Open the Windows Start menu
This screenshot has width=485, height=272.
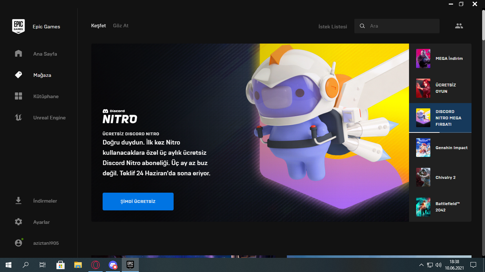tap(9, 265)
